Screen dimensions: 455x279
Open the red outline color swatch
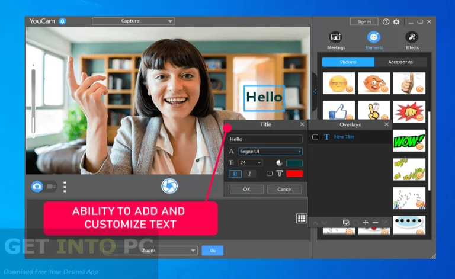pos(294,174)
